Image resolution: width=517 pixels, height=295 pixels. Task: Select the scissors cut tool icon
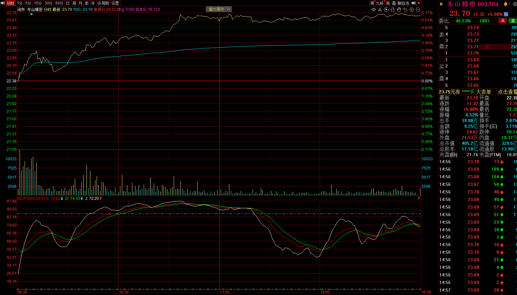(x=380, y=9)
